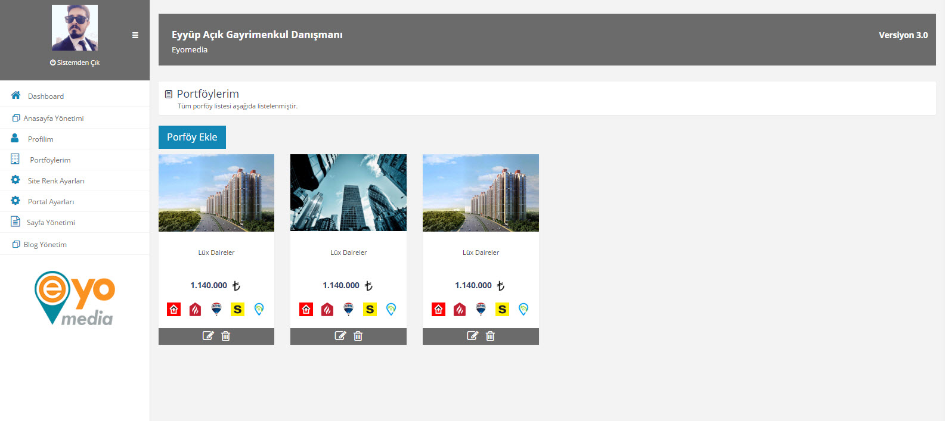Click the Sistemden Çık logout link

[x=75, y=63]
